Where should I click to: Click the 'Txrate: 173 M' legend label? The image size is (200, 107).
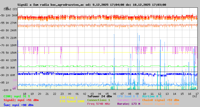click(x=129, y=100)
